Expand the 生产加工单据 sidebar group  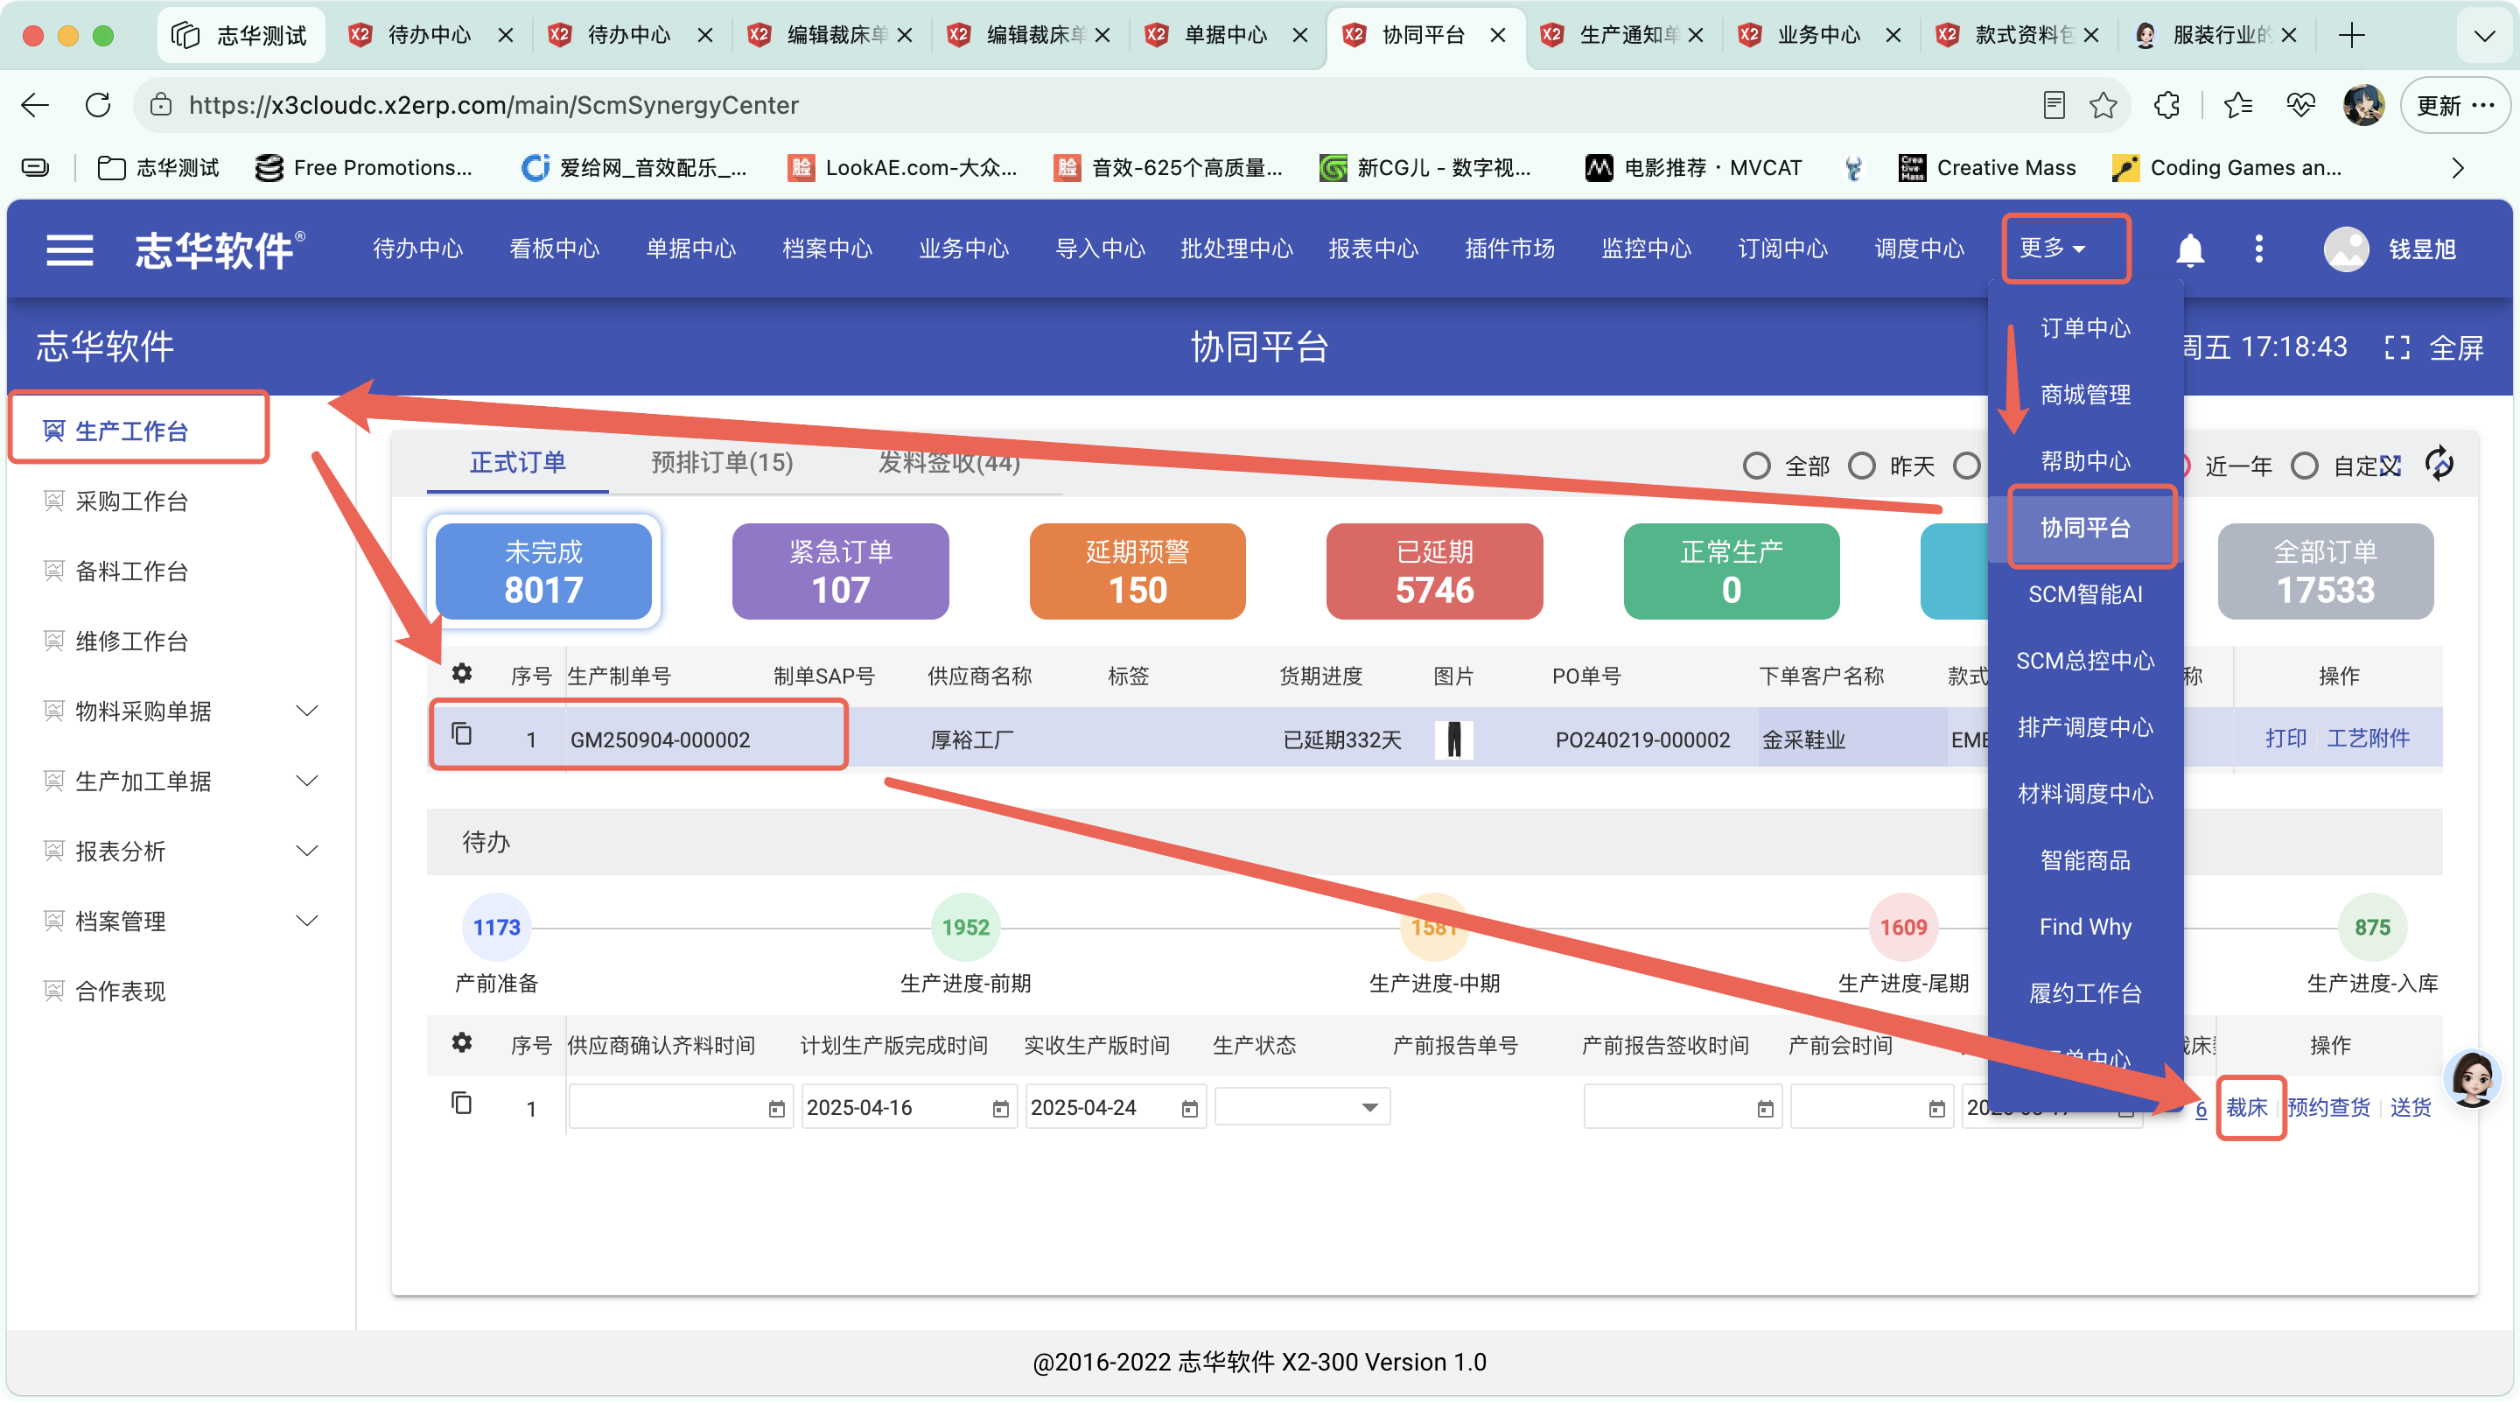(307, 781)
